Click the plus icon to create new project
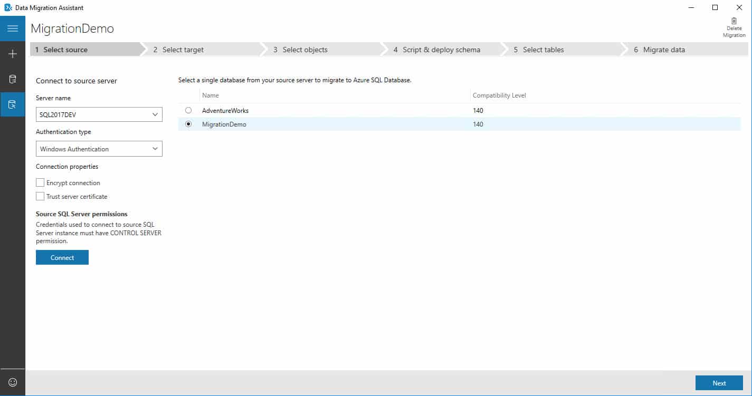Image resolution: width=752 pixels, height=396 pixels. pos(13,54)
